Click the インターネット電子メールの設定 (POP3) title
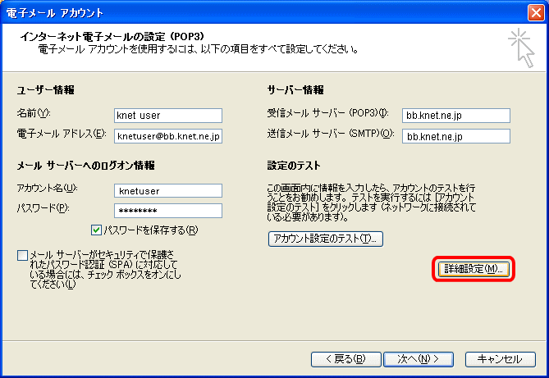Screen dimensions: 549x378 click(112, 36)
